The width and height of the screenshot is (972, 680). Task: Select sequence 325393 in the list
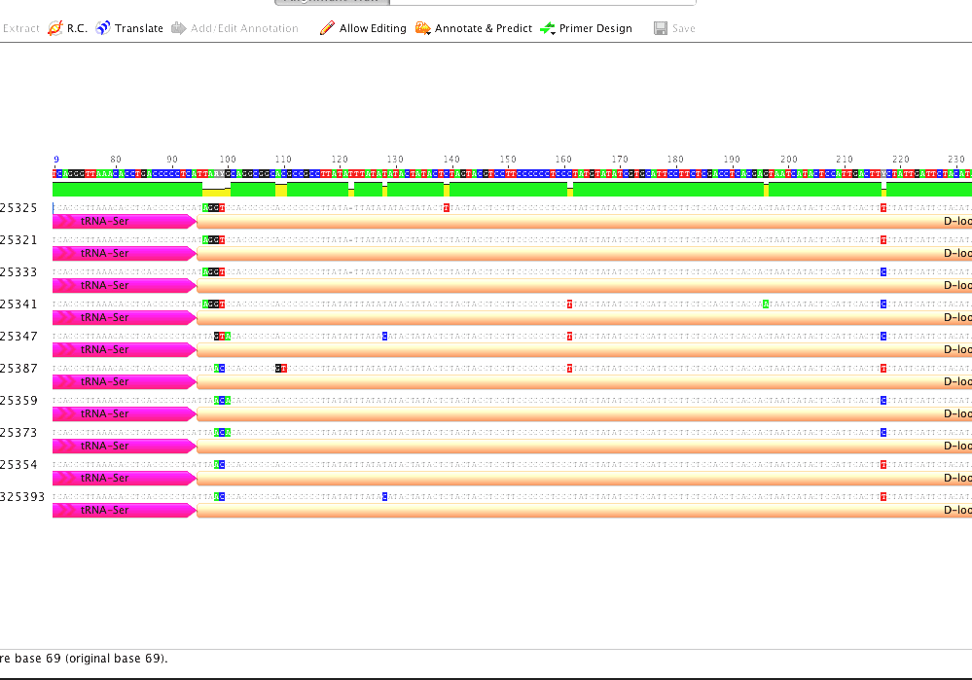coord(21,496)
